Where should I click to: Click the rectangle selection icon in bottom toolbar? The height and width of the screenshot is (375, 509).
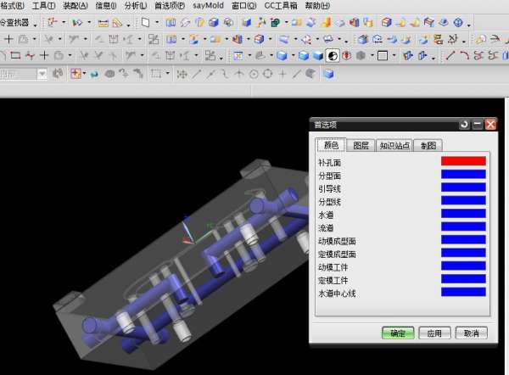coord(155,74)
